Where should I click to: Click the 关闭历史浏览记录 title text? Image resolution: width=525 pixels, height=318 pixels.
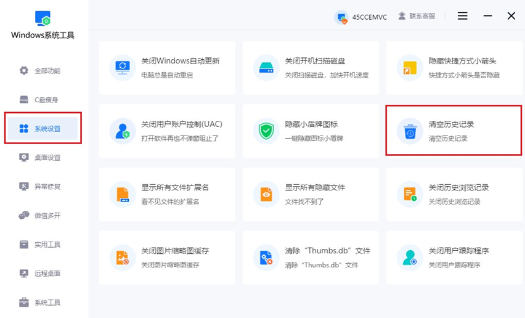458,187
